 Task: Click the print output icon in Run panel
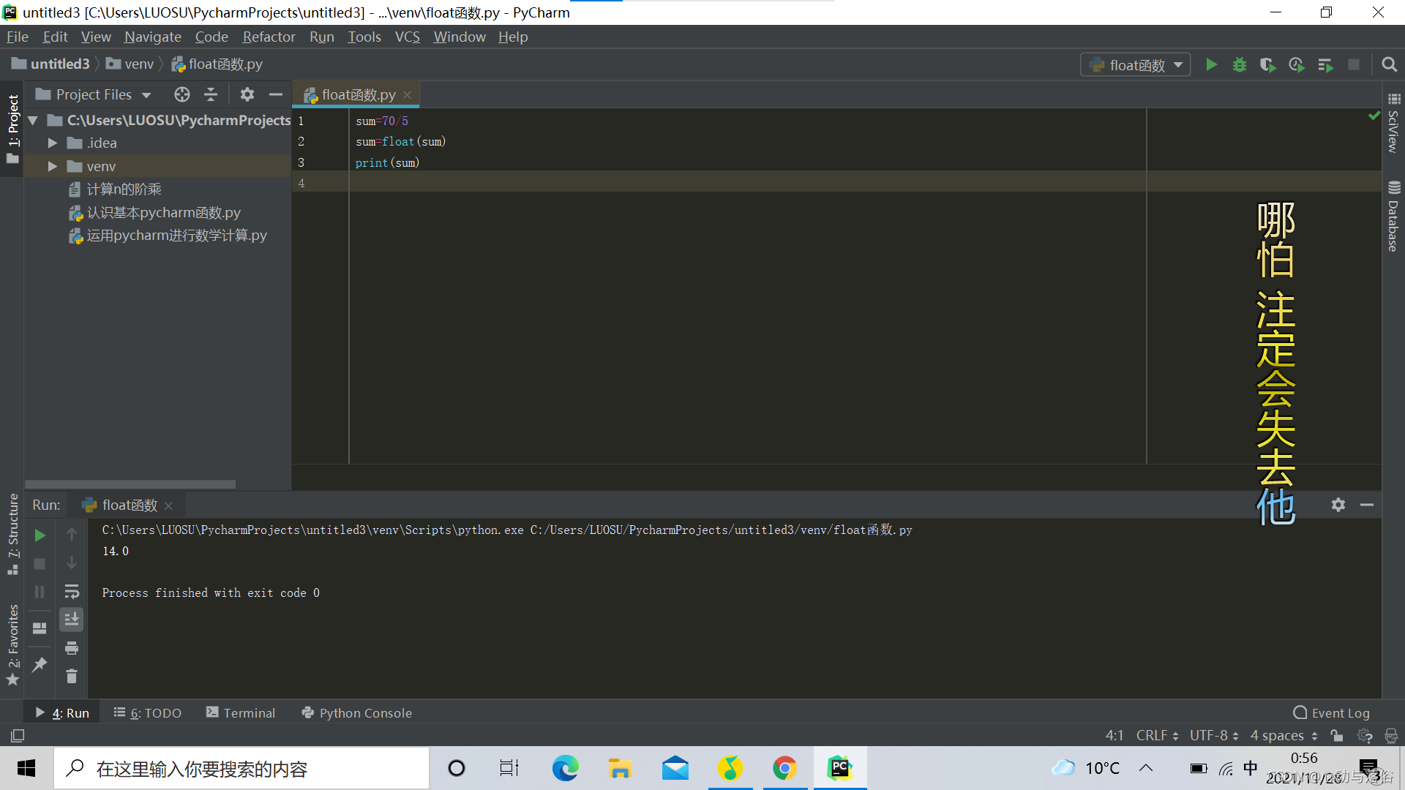(x=72, y=648)
